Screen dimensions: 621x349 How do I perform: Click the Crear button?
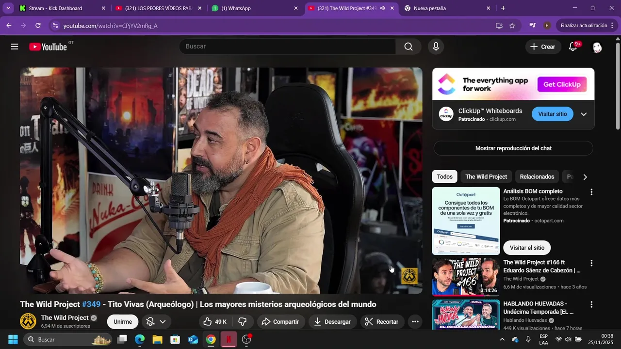(x=542, y=47)
